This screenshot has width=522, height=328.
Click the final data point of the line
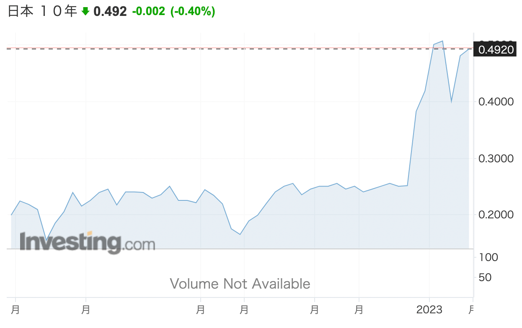469,49
